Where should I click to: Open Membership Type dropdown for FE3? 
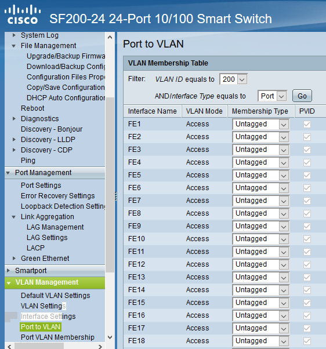tap(260, 150)
